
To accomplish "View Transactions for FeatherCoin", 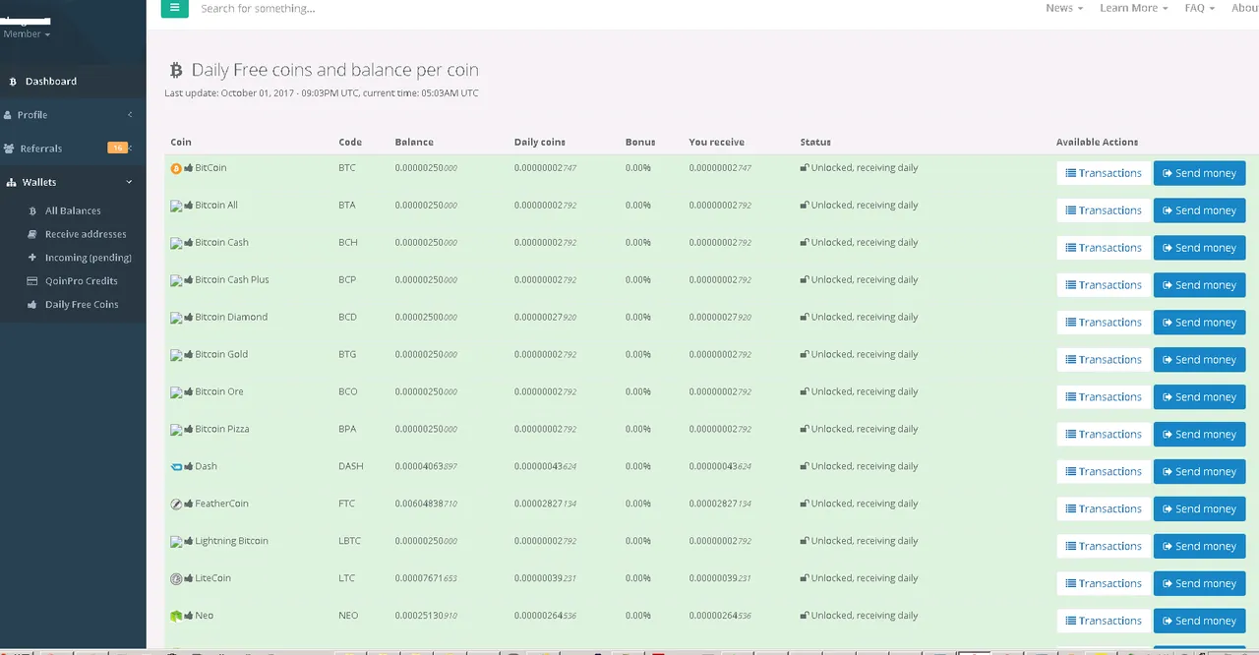I will tap(1104, 509).
